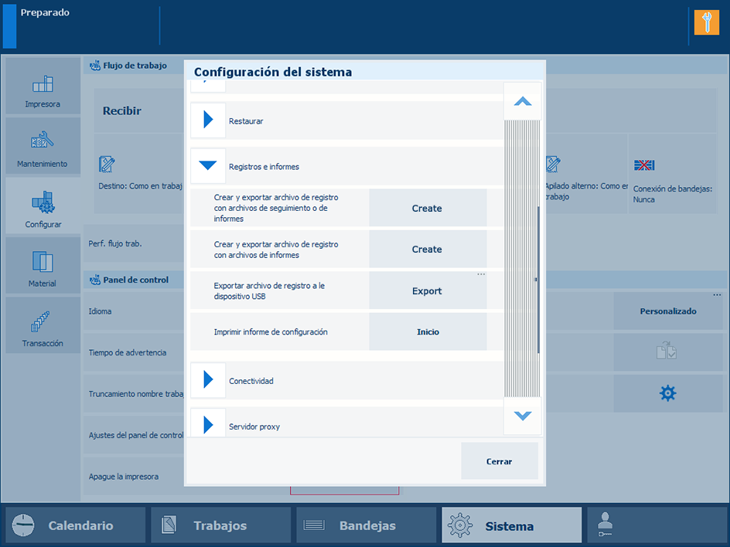730x547 pixels.
Task: Create log file with tracking files
Action: (428, 208)
